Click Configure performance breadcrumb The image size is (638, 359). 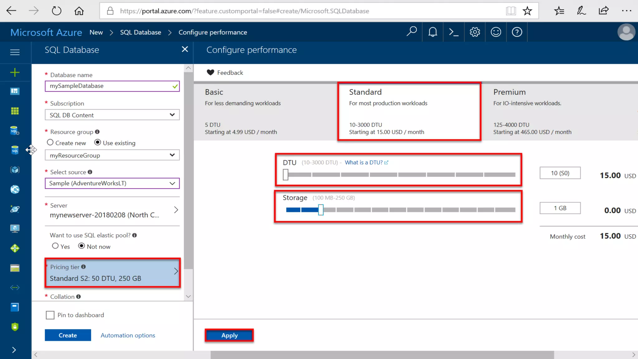click(213, 32)
